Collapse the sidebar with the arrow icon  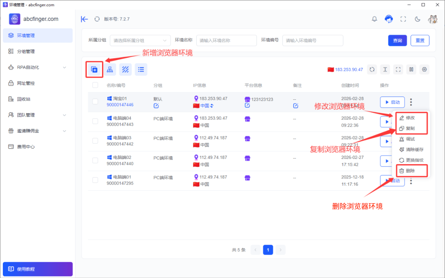84,19
